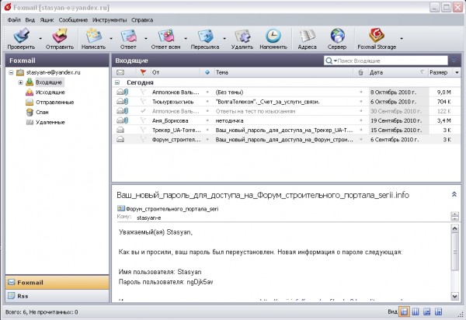Toggle flag on Аня_Борисова message
Viewport: 466px width, 320px height.
[x=143, y=120]
